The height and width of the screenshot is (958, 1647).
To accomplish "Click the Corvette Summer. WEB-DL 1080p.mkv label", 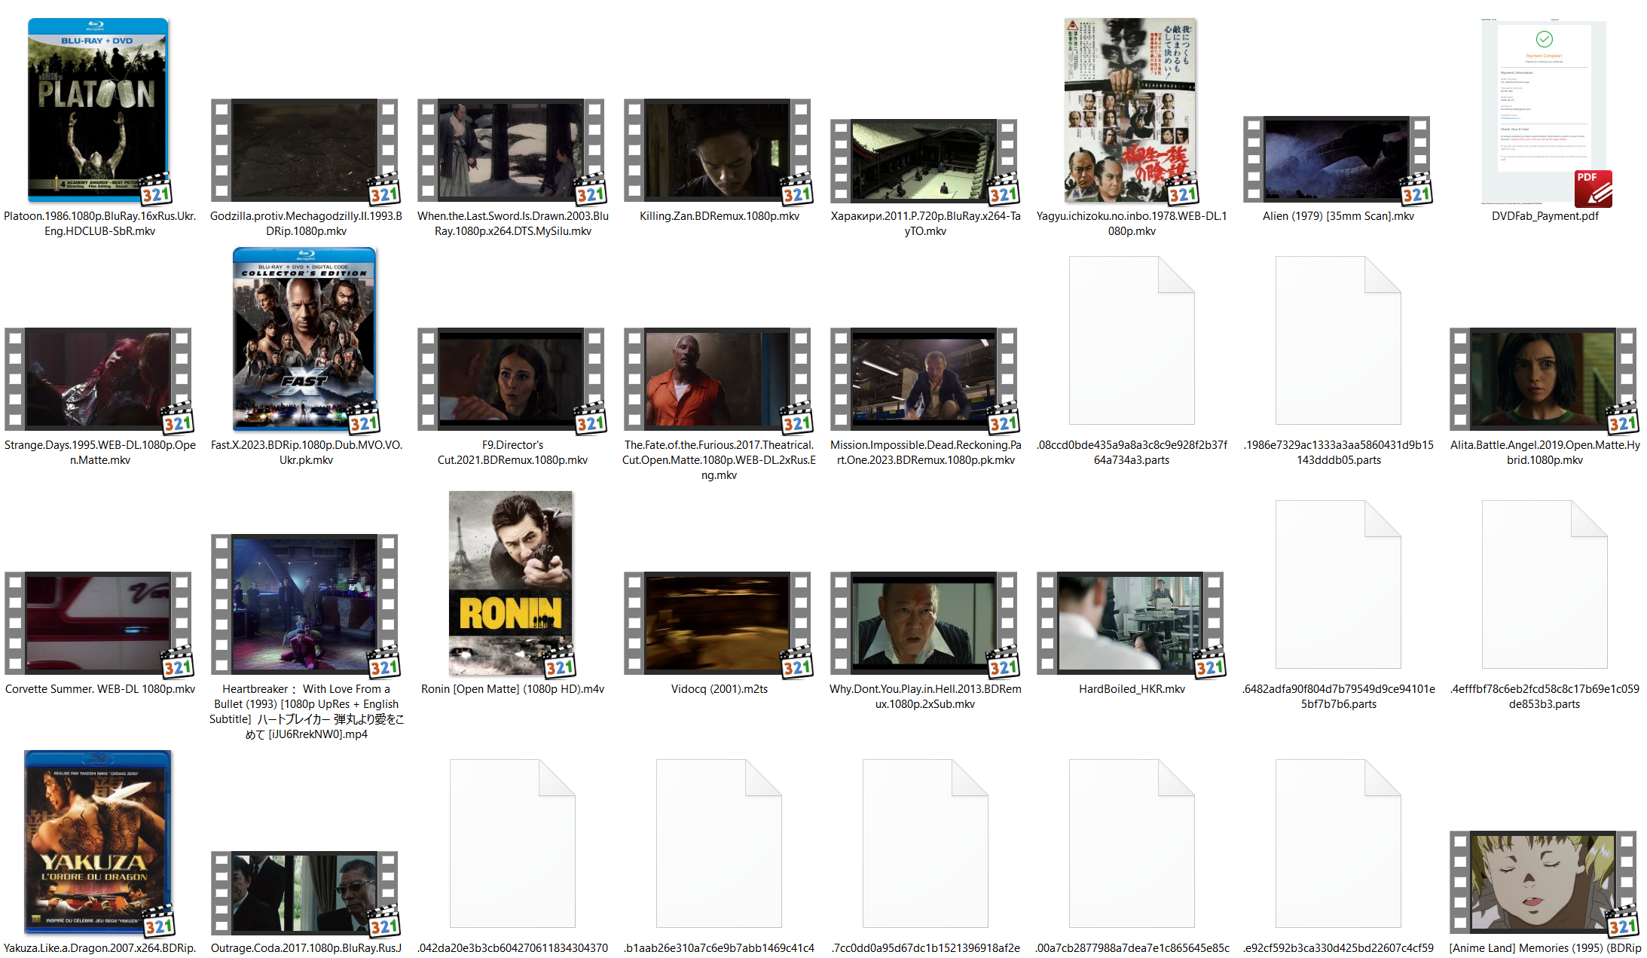I will click(100, 689).
